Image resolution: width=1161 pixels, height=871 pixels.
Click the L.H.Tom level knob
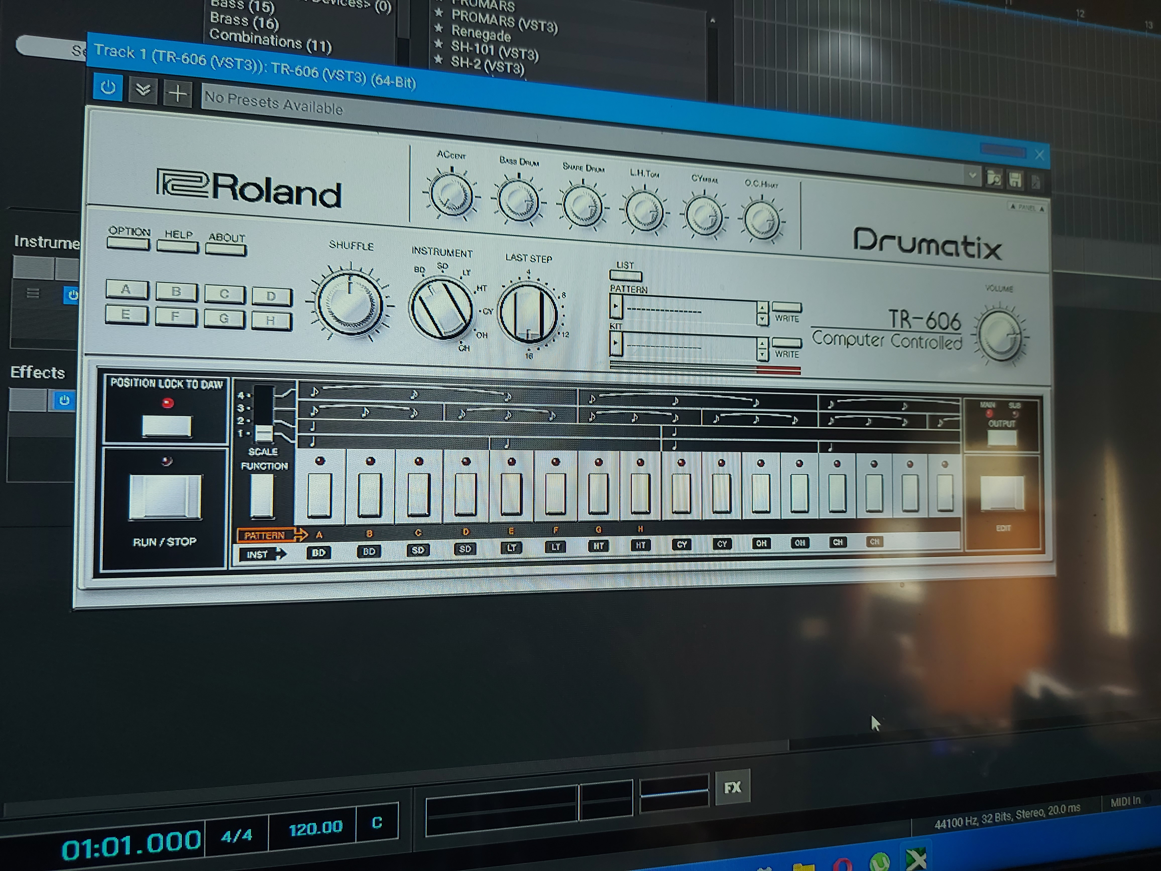click(x=644, y=211)
